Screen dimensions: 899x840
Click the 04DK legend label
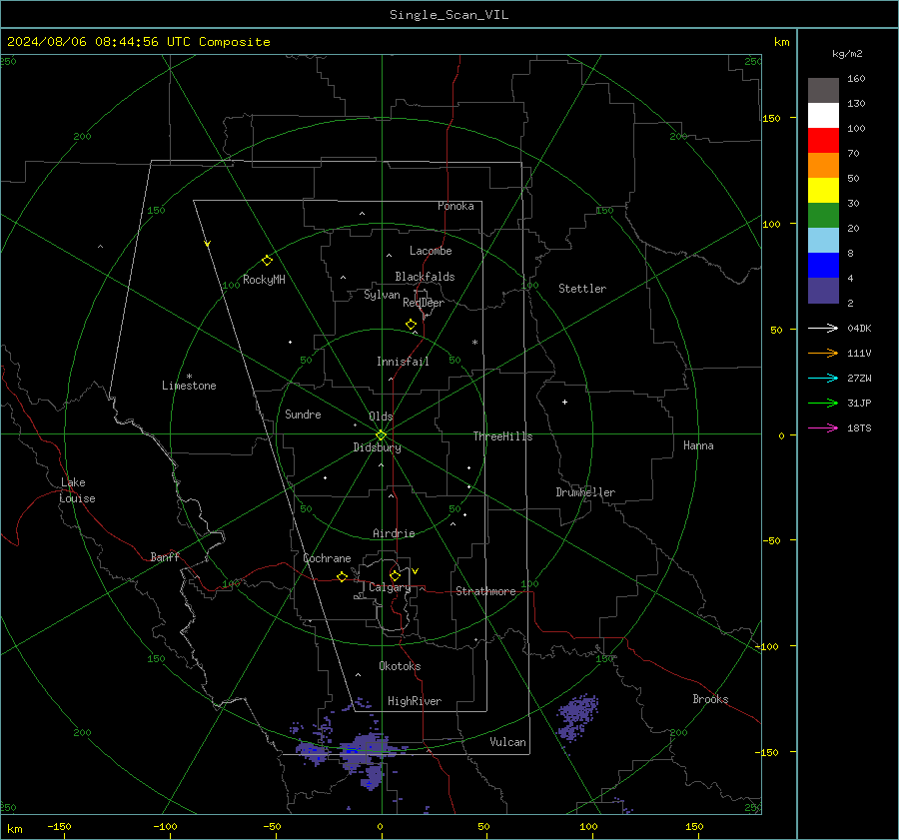pyautogui.click(x=859, y=328)
